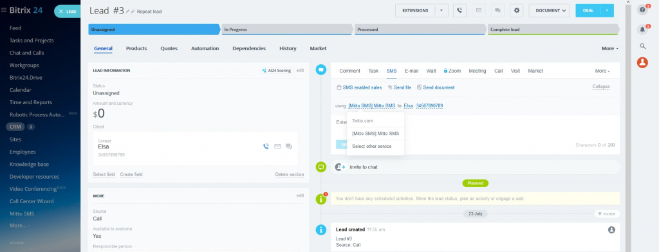Open the Mitto SMS sender dropdown link

click(371, 106)
